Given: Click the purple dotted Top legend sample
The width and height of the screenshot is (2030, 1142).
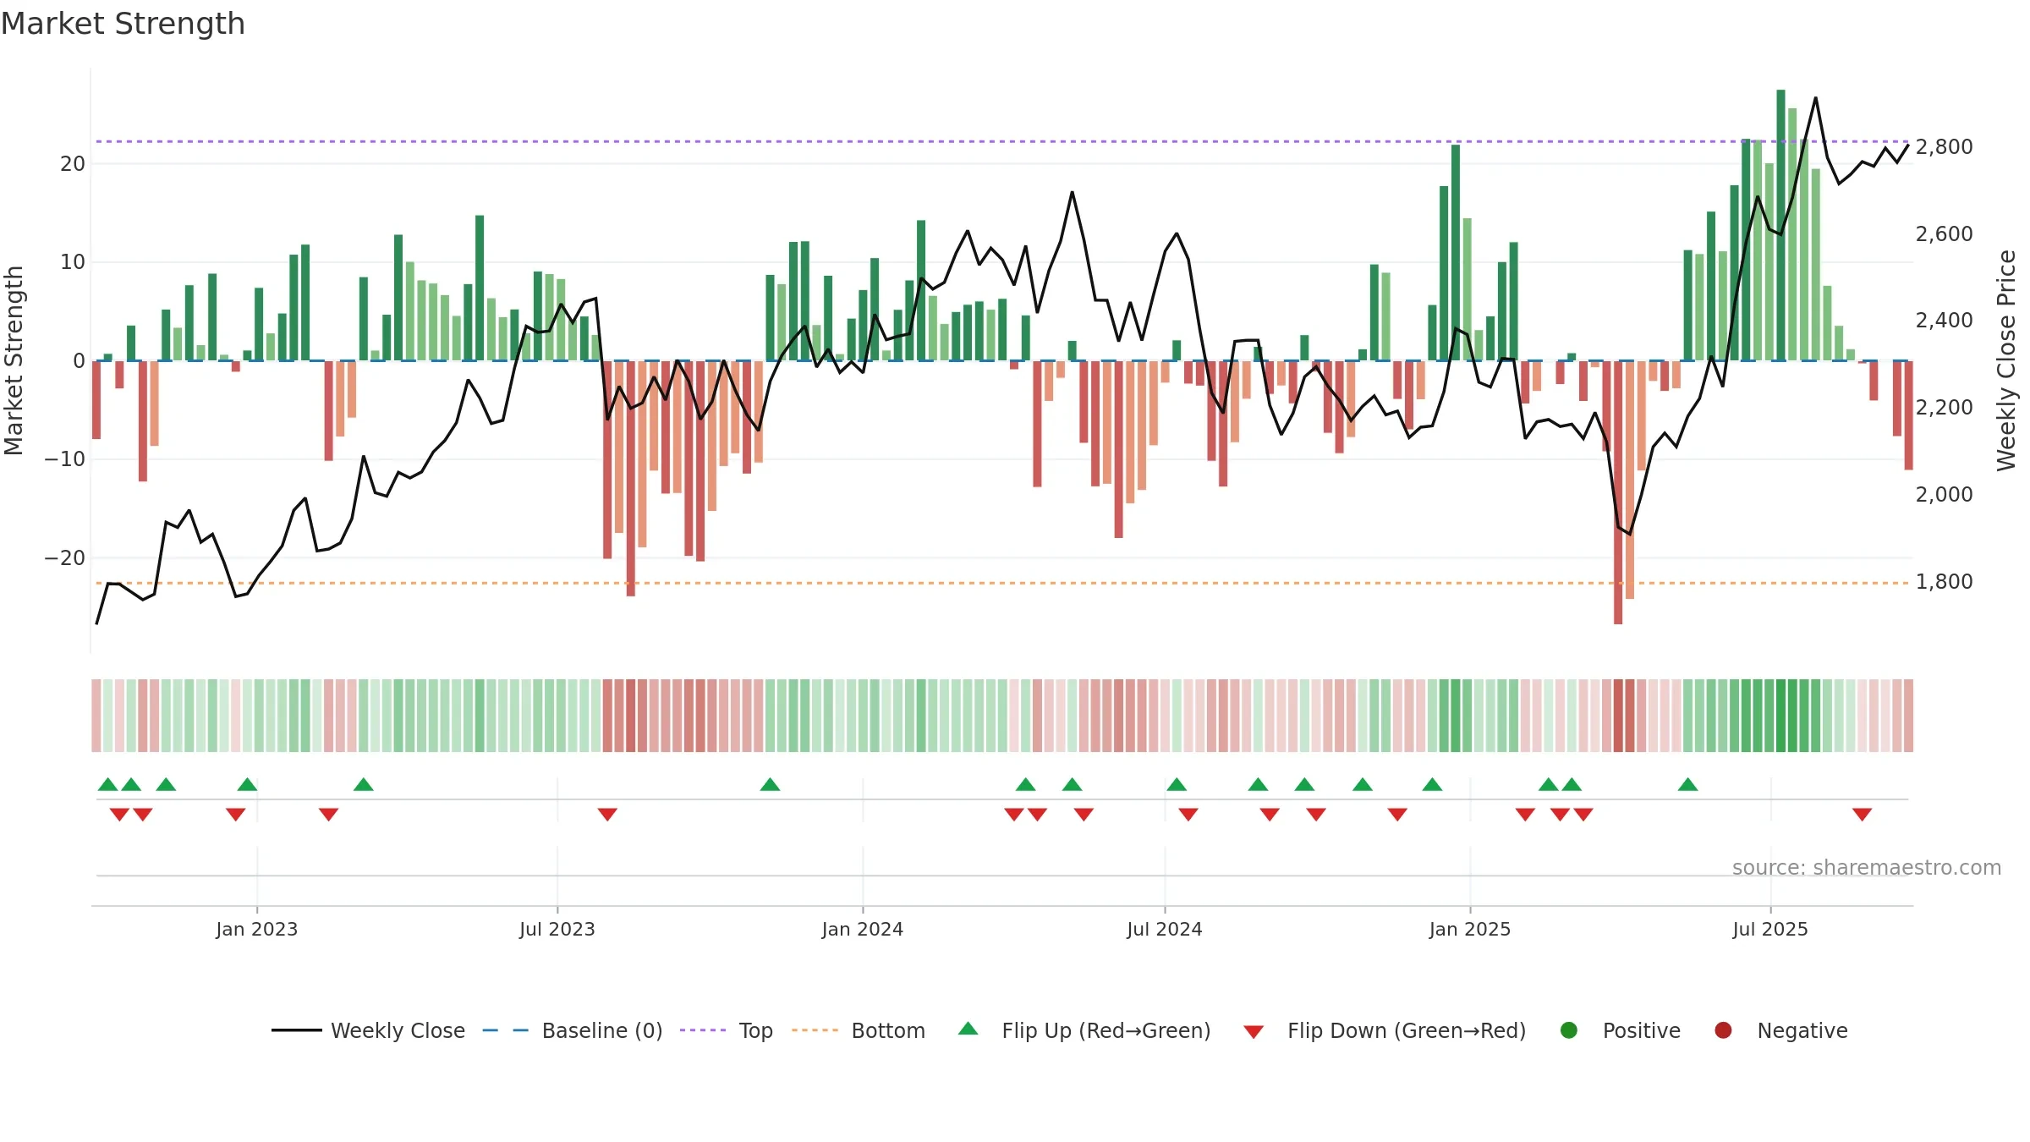Looking at the screenshot, I should click(x=703, y=1030).
